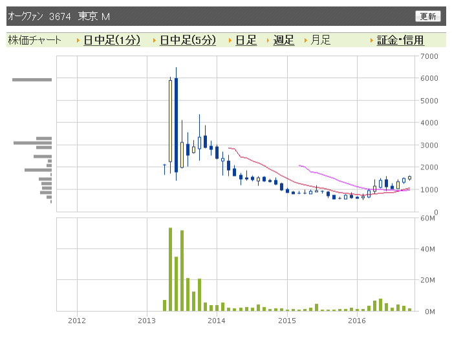Click the orange arrow before 日足
The image size is (452, 340).
click(230, 41)
